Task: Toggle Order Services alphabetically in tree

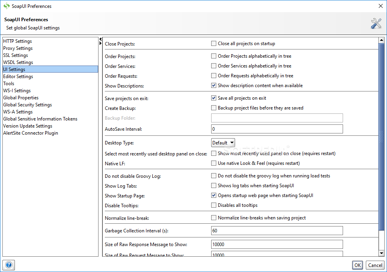Action: [x=214, y=66]
